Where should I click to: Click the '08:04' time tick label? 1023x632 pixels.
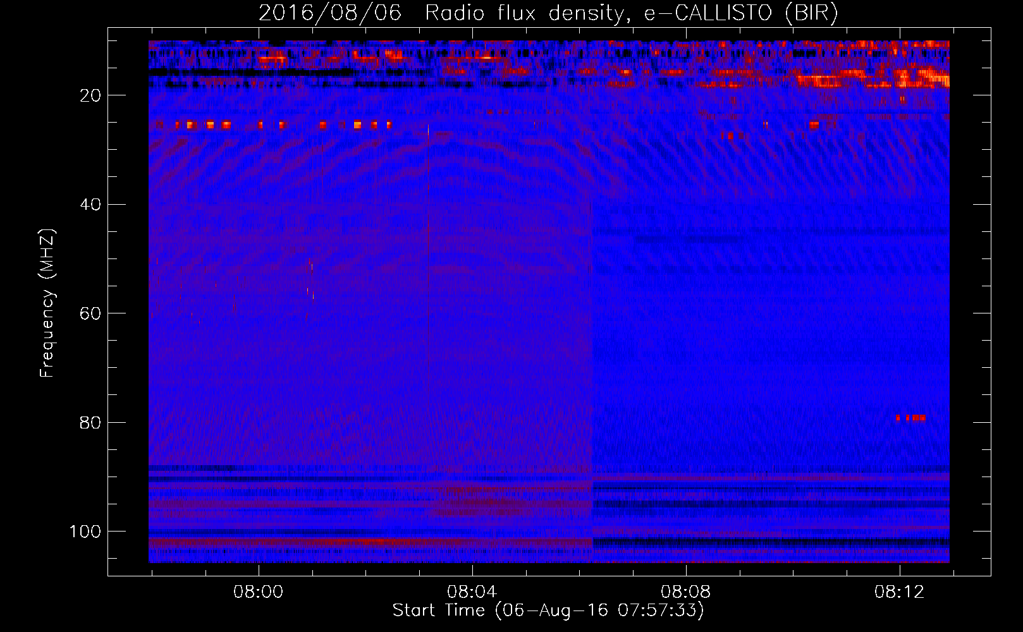[472, 592]
